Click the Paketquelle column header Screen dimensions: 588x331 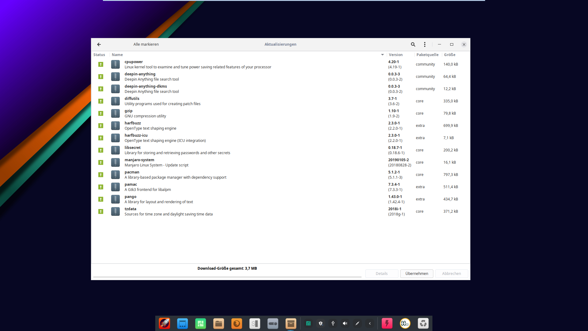point(427,55)
